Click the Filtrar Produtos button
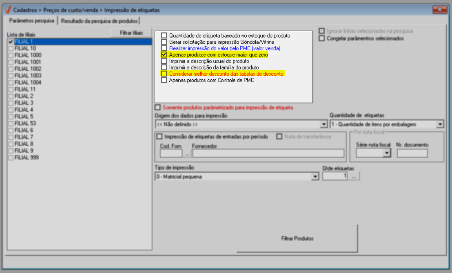This screenshot has height=273, width=452. [x=297, y=239]
